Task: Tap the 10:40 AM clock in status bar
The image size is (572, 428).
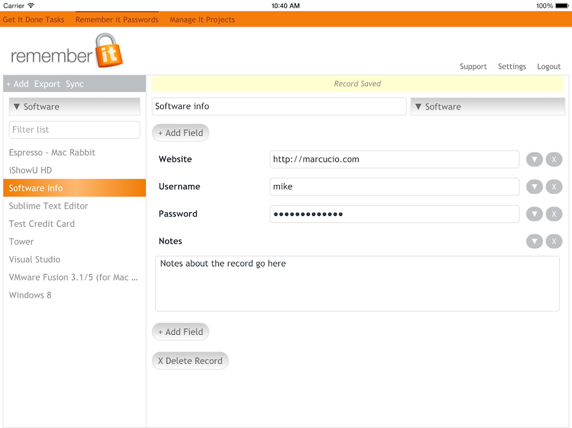Action: pyautogui.click(x=286, y=6)
